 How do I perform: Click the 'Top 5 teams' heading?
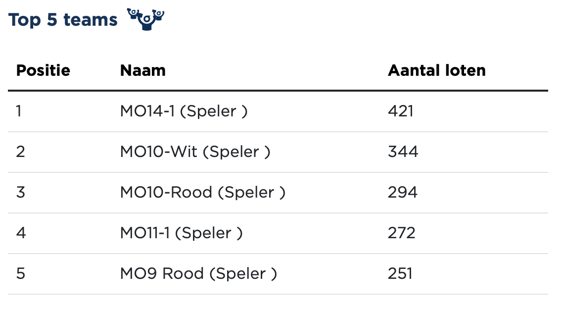click(63, 20)
